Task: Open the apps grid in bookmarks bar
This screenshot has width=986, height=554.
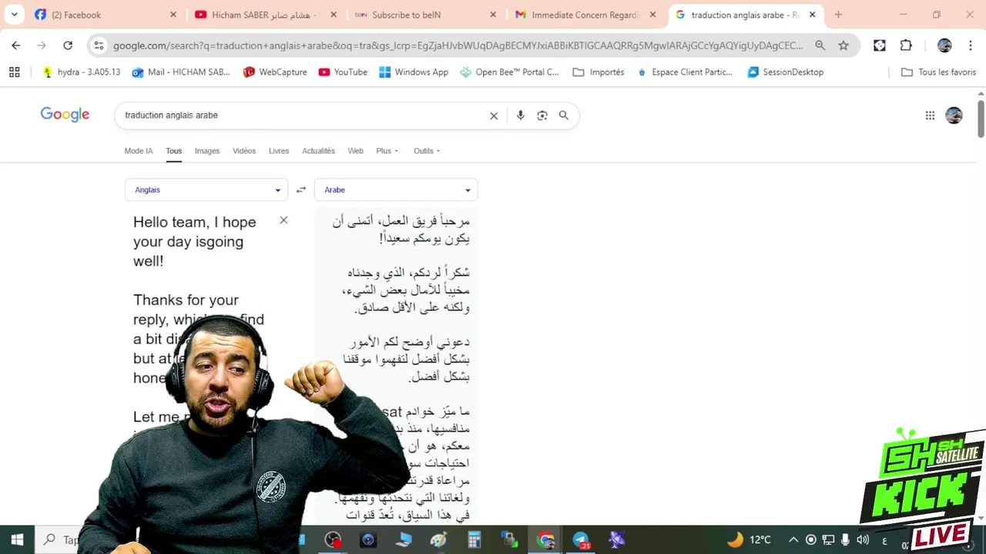Action: (x=14, y=72)
